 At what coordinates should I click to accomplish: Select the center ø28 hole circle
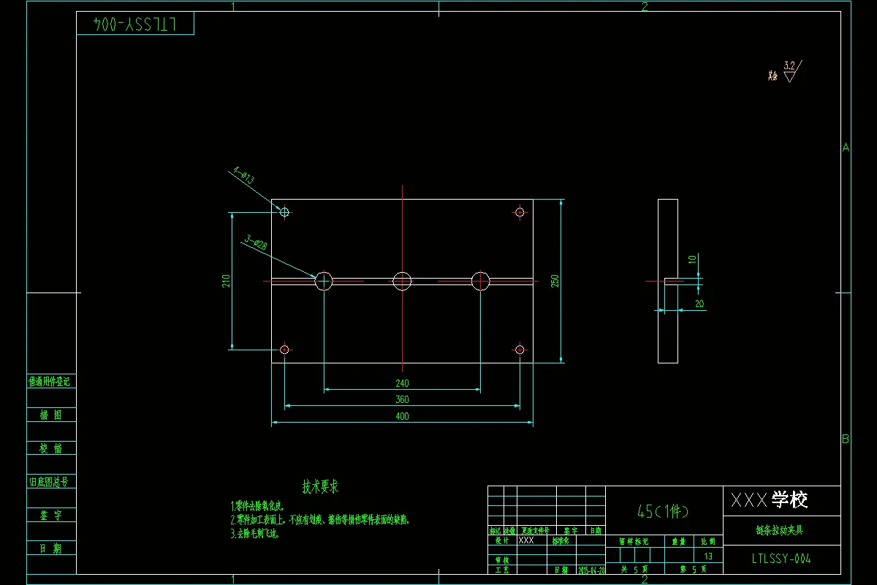[402, 281]
